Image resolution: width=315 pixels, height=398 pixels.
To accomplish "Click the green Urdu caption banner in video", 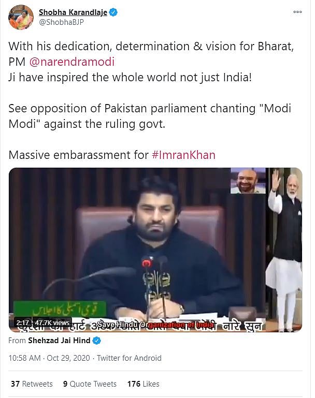I will tap(60, 308).
